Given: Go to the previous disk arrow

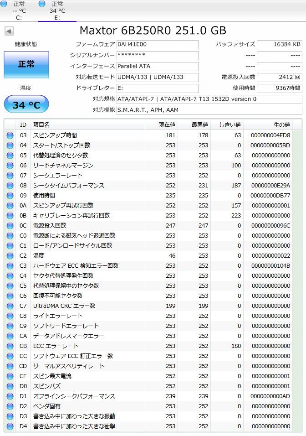Looking at the screenshot, I should [x=9, y=31].
